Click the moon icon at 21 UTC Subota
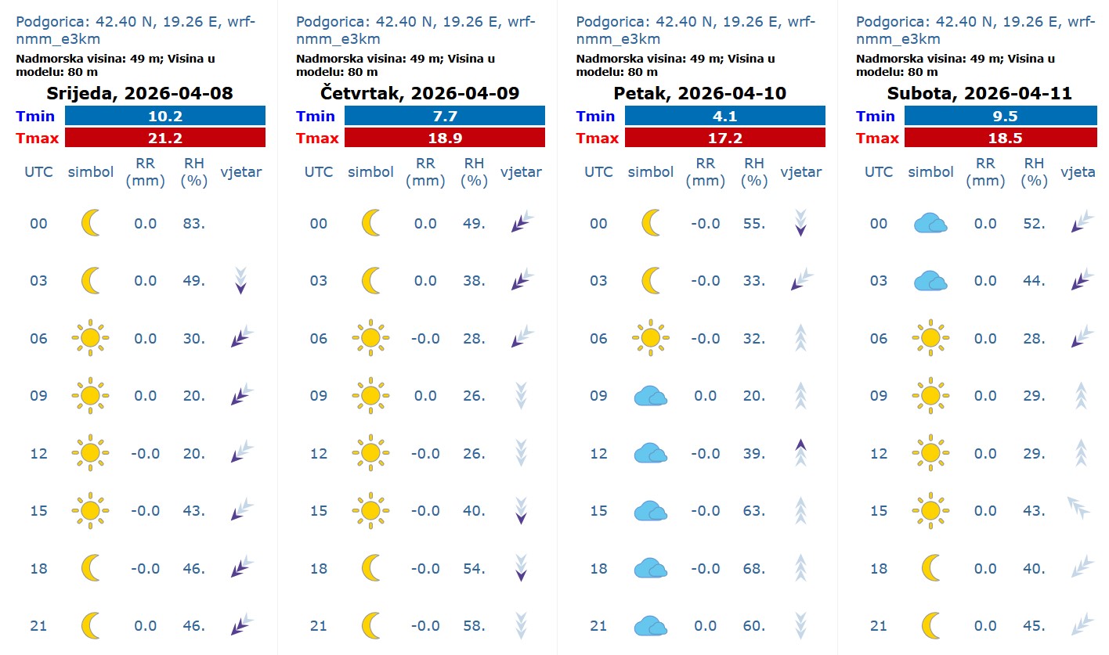The width and height of the screenshot is (1109, 655). pos(930,625)
